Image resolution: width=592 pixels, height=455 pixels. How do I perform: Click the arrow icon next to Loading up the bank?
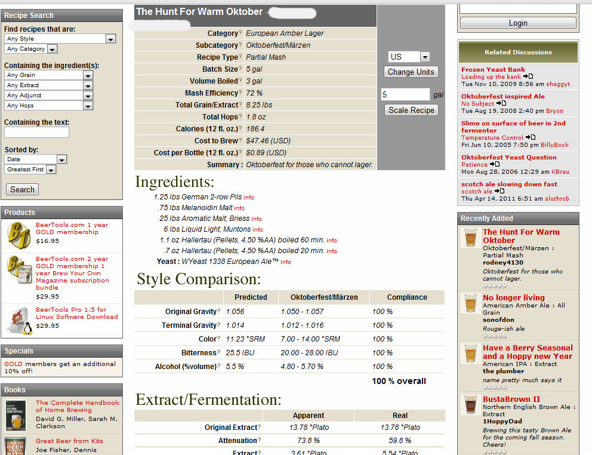click(528, 77)
